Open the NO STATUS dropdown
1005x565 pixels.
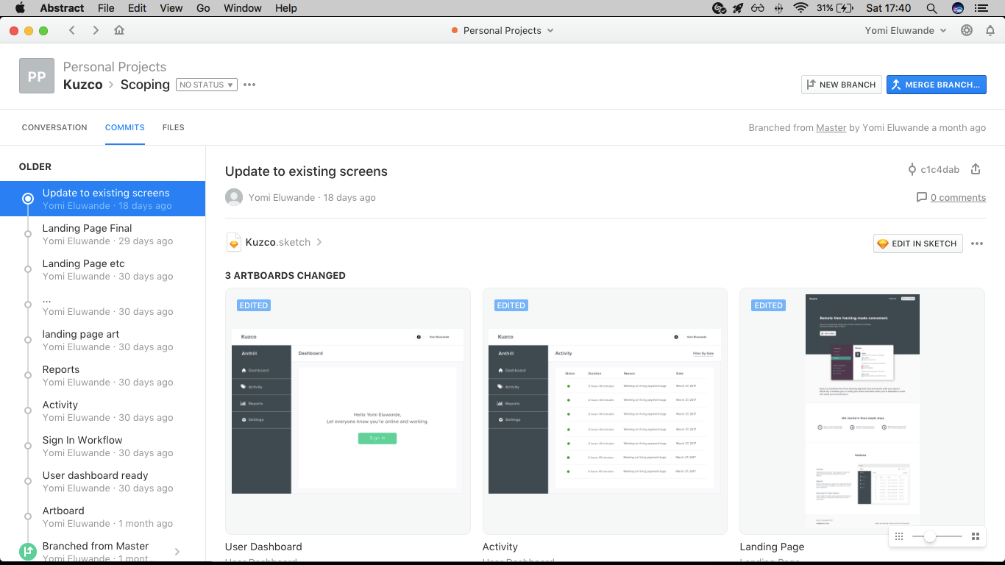pos(207,85)
